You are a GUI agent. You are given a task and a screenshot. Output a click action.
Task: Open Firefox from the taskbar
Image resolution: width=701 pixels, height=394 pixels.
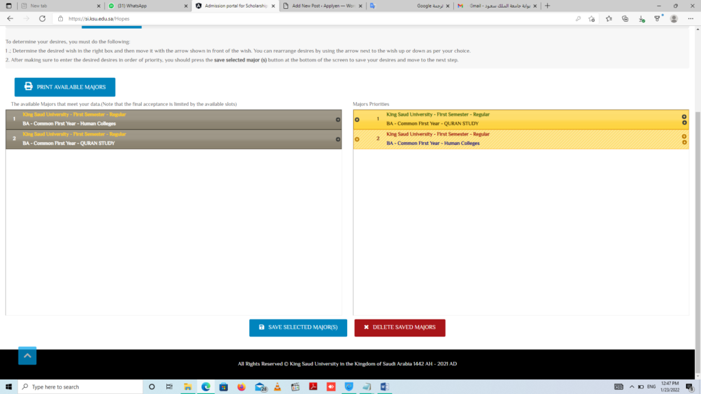point(242,387)
